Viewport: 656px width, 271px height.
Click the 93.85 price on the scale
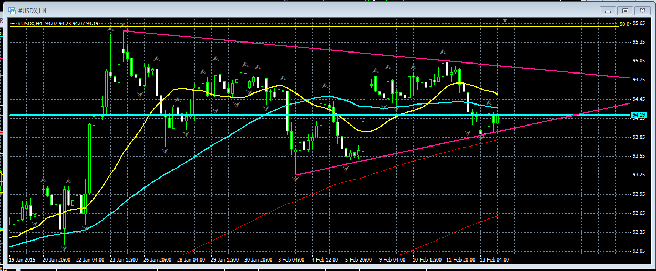(x=639, y=137)
